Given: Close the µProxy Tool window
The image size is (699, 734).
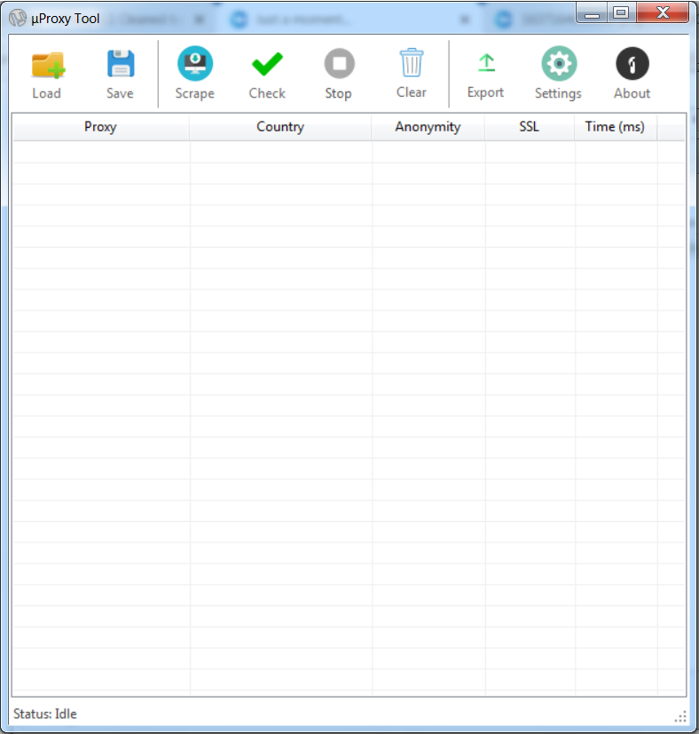Looking at the screenshot, I should [662, 12].
